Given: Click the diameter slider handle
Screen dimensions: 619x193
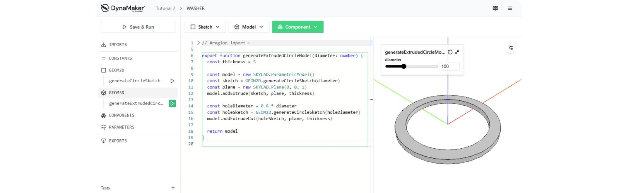Looking at the screenshot, I should 404,66.
